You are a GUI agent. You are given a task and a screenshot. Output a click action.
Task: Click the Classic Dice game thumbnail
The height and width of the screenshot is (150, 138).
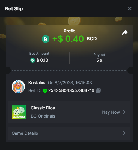click(x=19, y=112)
